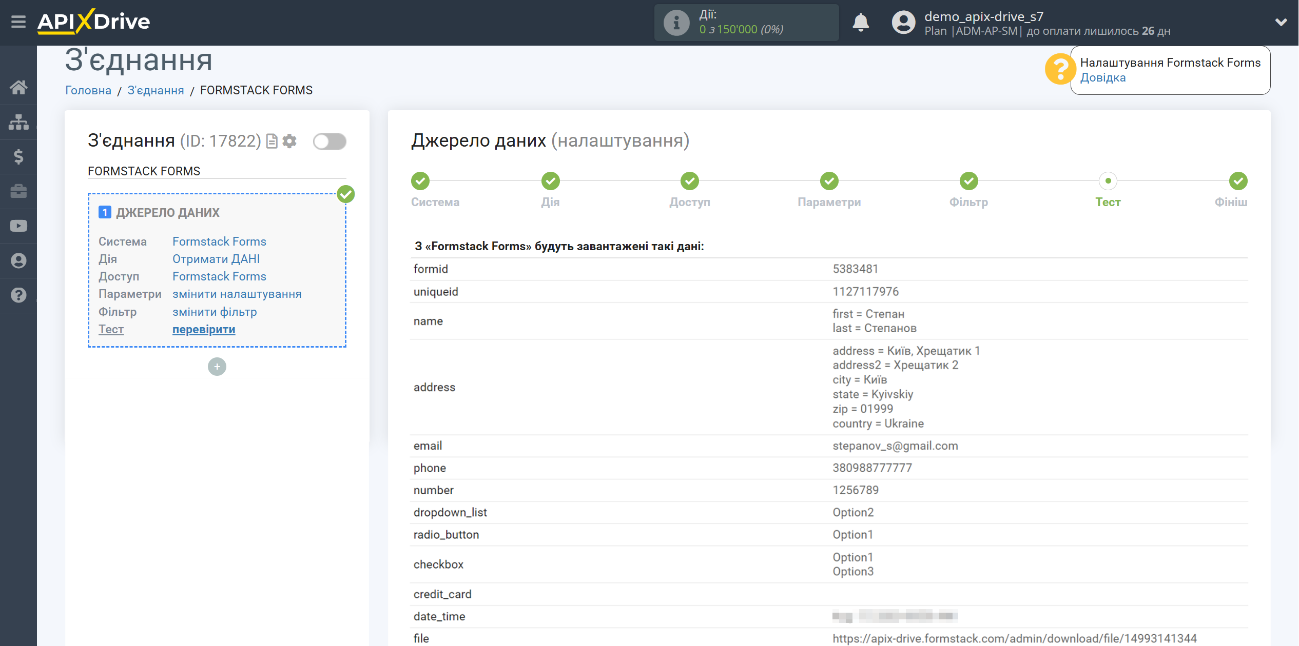This screenshot has height=646, width=1299.
Task: Open the help question sidebar icon
Action: [18, 295]
